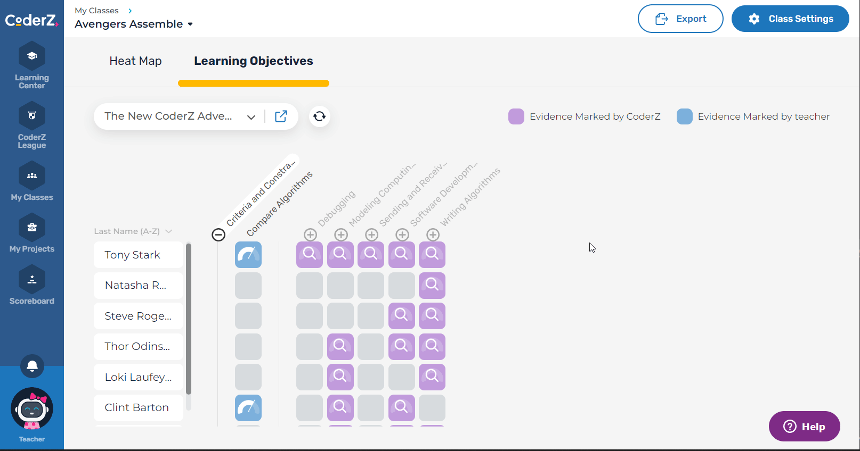Click Natasha R's empty Compare Algorithms cell
The width and height of the screenshot is (860, 451).
pos(248,286)
